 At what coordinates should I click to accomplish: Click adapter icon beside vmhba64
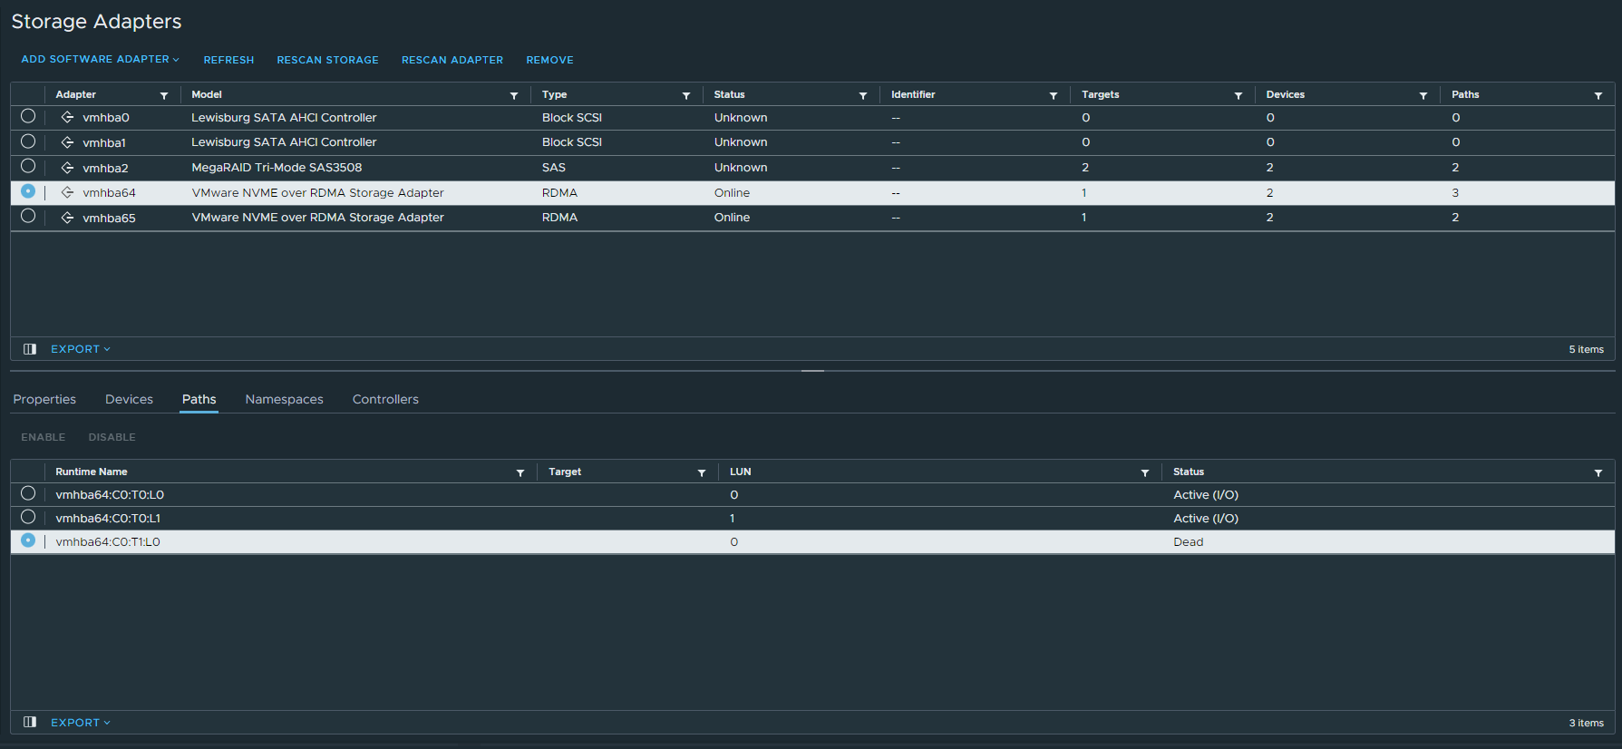(67, 192)
